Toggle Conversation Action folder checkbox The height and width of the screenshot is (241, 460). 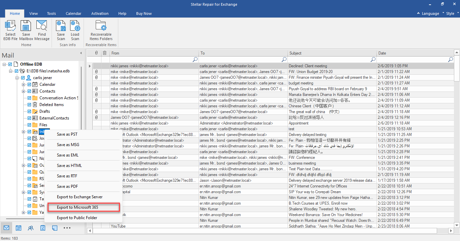click(x=29, y=98)
